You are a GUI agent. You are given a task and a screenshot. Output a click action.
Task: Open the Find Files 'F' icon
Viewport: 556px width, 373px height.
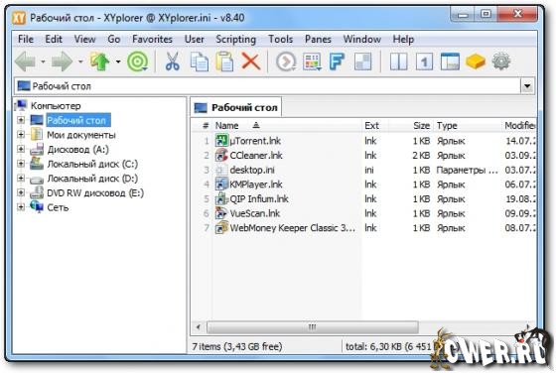pyautogui.click(x=337, y=62)
